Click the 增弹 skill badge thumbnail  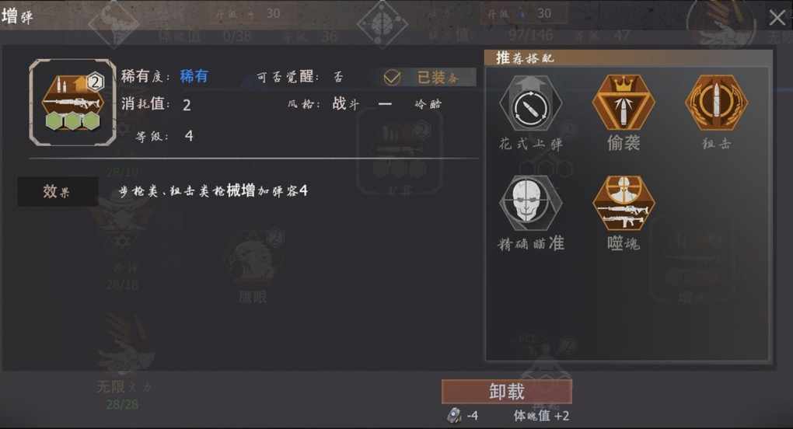pyautogui.click(x=73, y=103)
